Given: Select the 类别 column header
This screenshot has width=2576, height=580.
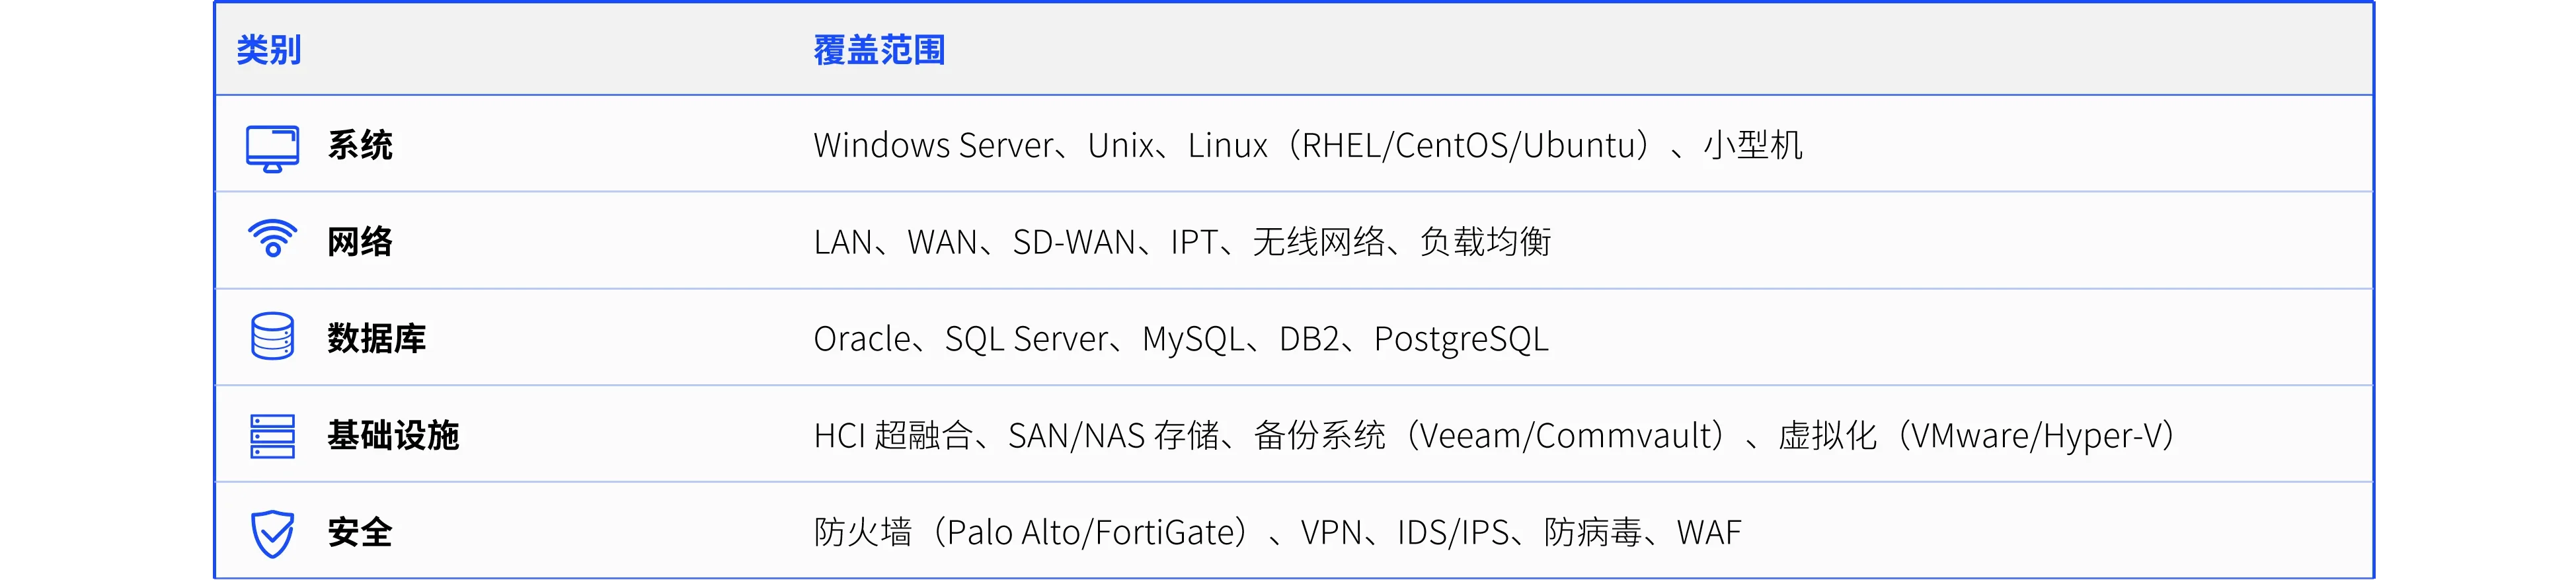Looking at the screenshot, I should pyautogui.click(x=269, y=50).
